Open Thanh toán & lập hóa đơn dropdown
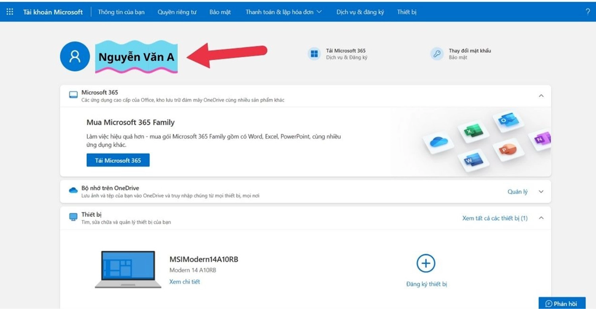The image size is (596, 309). click(283, 12)
